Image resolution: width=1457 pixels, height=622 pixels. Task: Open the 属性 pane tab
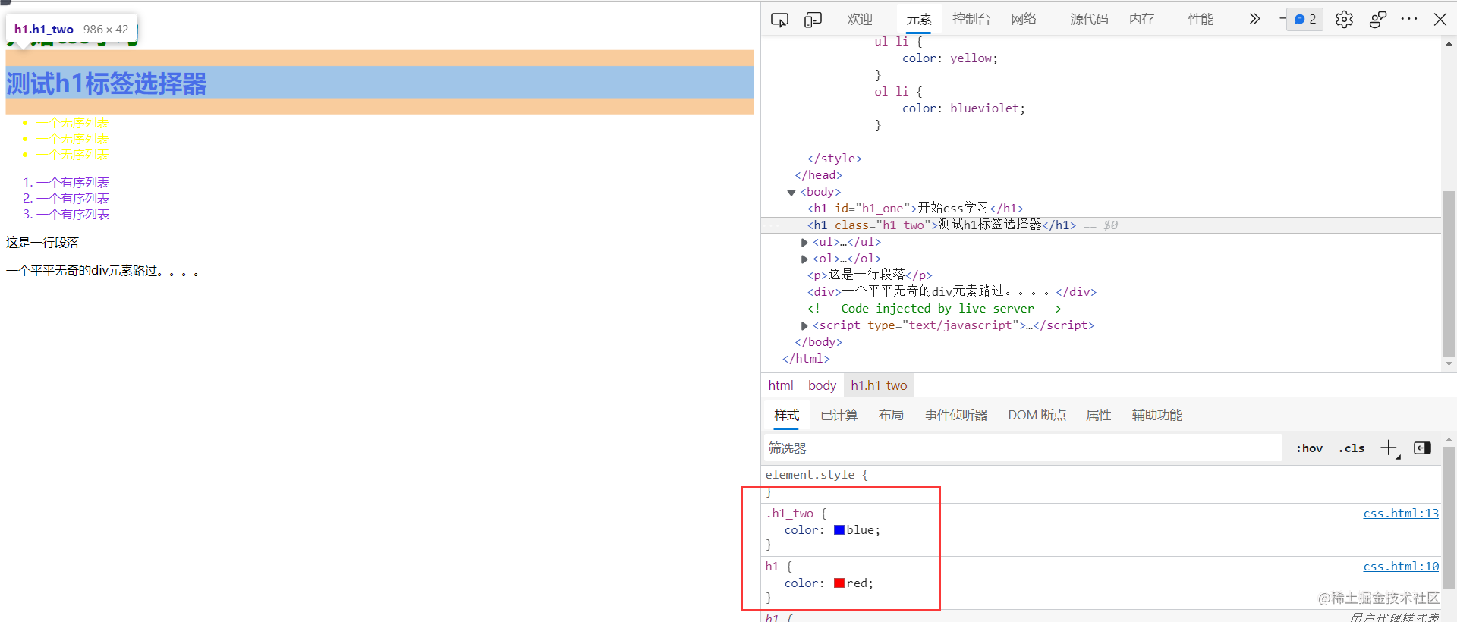1098,415
